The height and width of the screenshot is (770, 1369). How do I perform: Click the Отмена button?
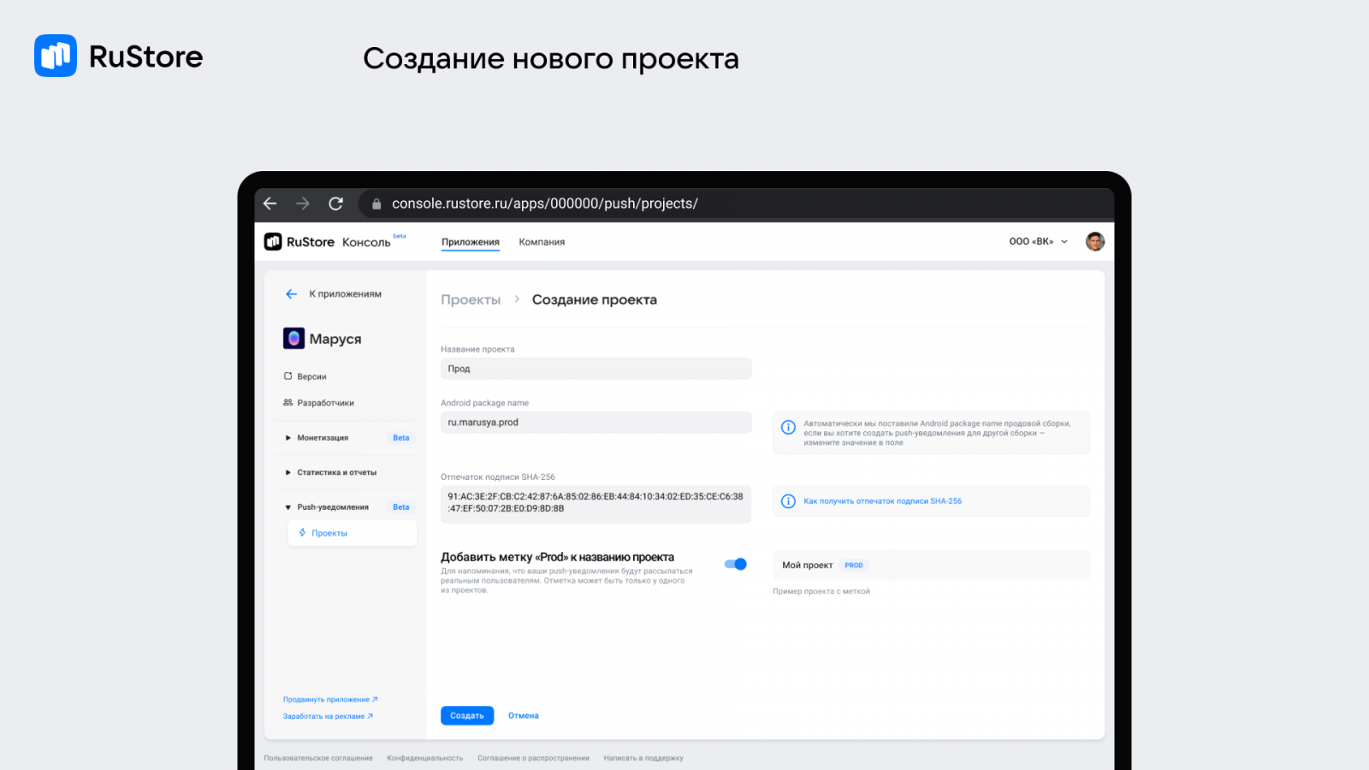point(524,716)
